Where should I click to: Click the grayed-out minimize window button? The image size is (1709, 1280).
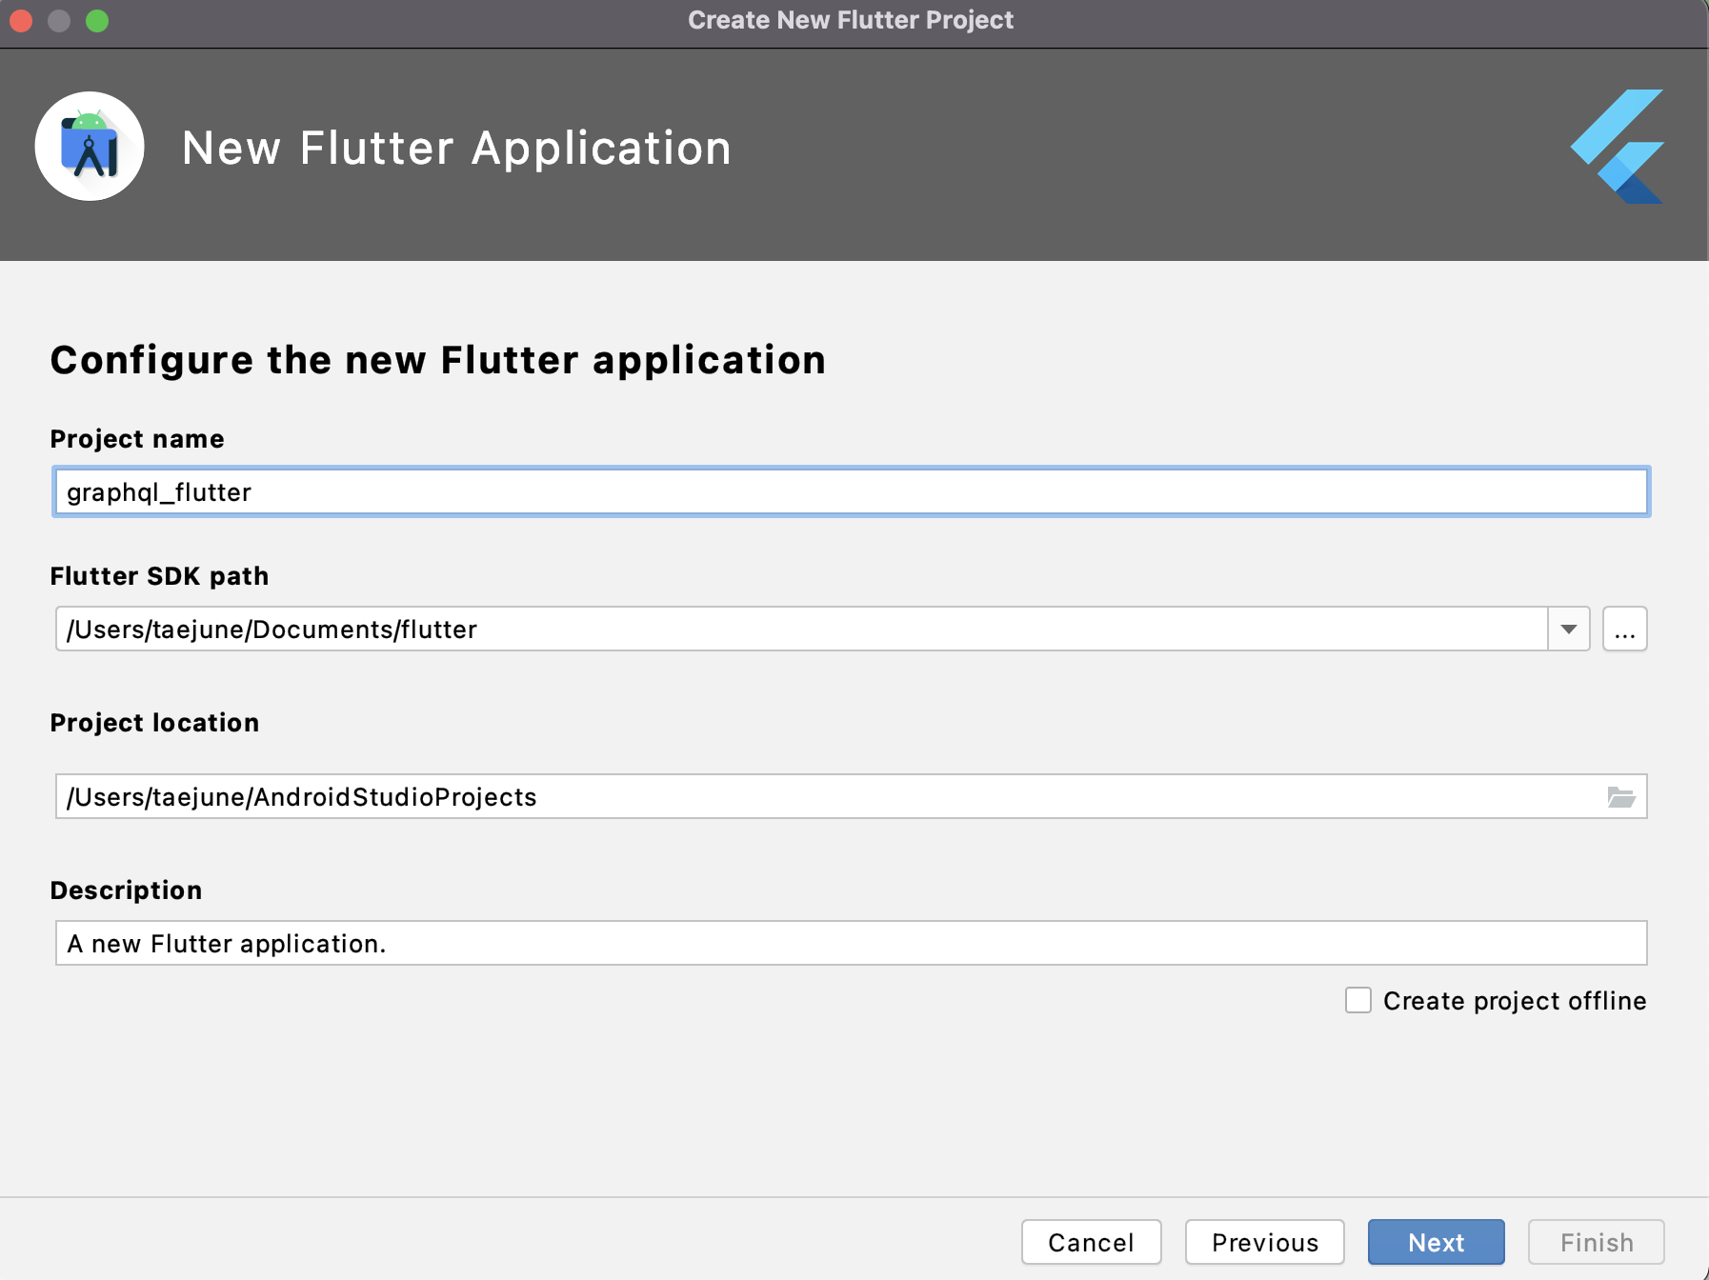click(x=59, y=21)
